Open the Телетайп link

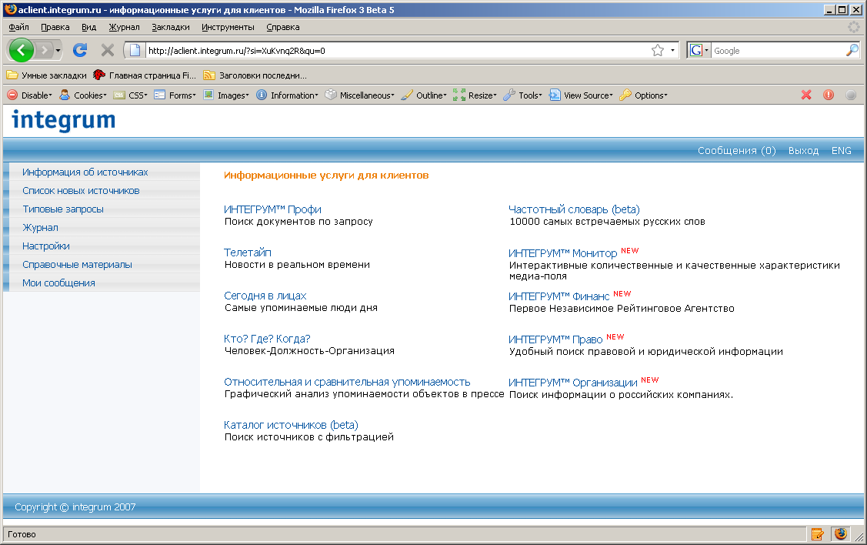point(247,252)
